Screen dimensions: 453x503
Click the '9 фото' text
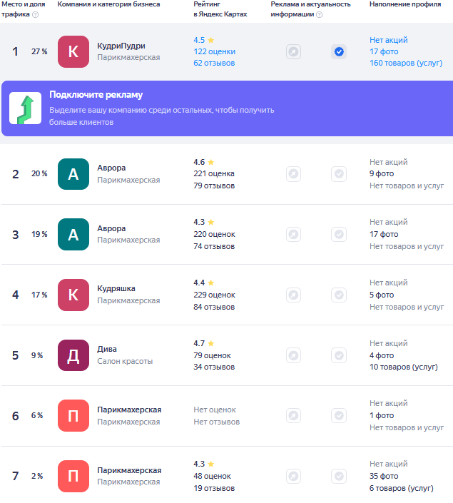[382, 173]
